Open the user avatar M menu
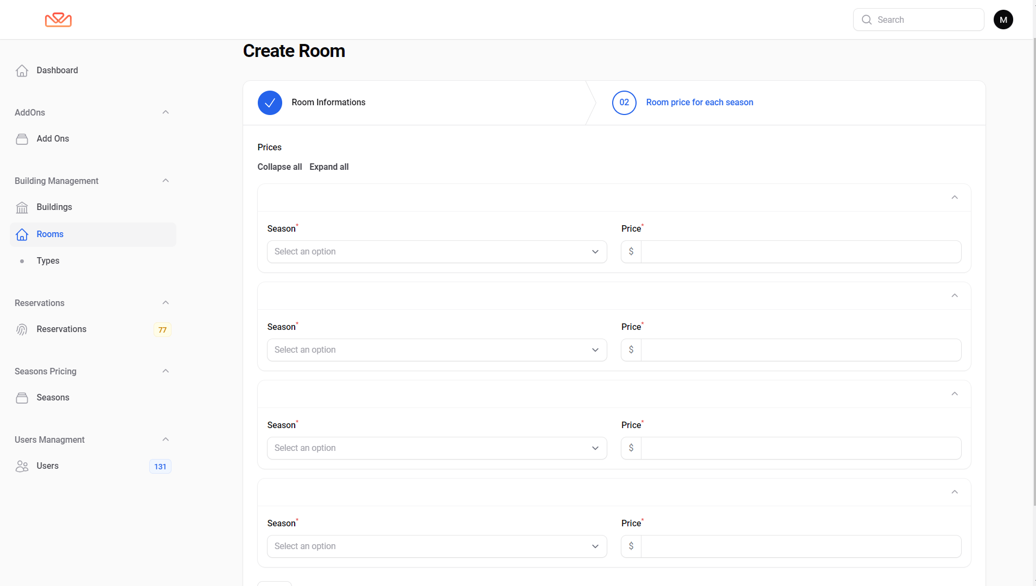1036x586 pixels. click(x=1003, y=20)
